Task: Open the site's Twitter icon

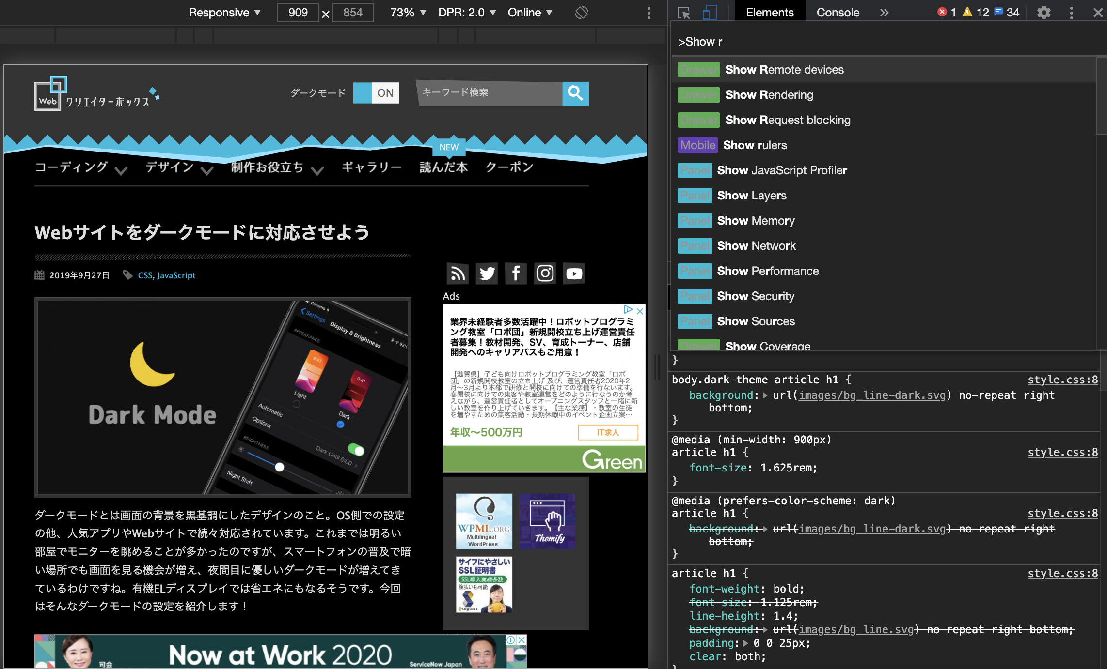Action: coord(487,274)
